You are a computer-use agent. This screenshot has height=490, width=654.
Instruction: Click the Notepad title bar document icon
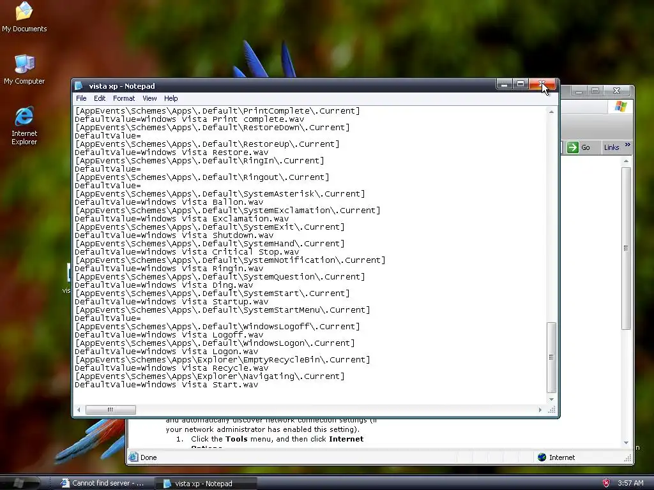click(x=79, y=86)
